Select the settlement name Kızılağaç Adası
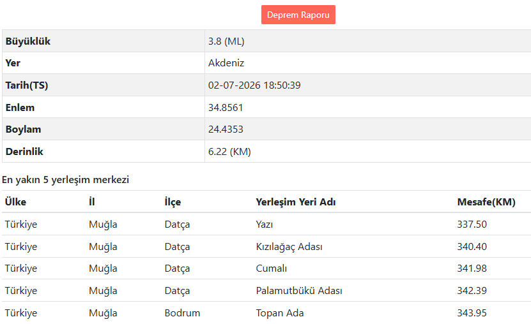This screenshot has height=324, width=531. (x=289, y=247)
